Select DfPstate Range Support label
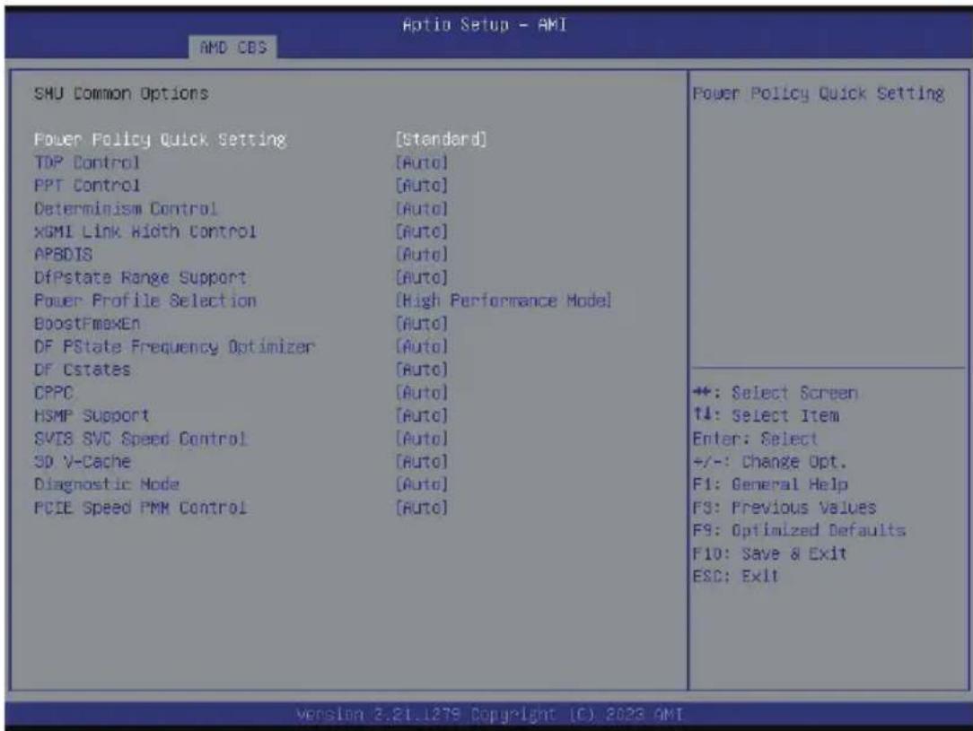Image resolution: width=973 pixels, height=731 pixels. point(140,278)
